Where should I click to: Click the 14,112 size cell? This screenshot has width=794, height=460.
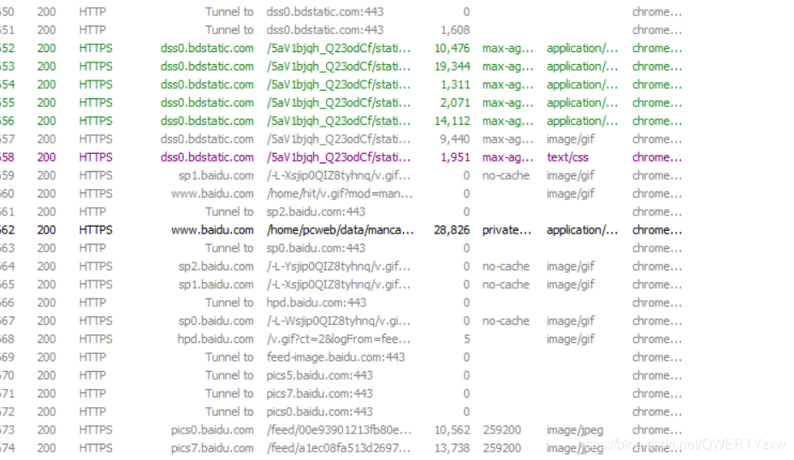coord(452,121)
